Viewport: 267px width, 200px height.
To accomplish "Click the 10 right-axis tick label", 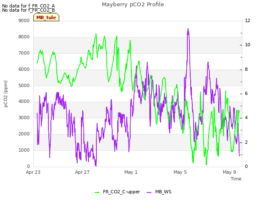I will point(247,45).
